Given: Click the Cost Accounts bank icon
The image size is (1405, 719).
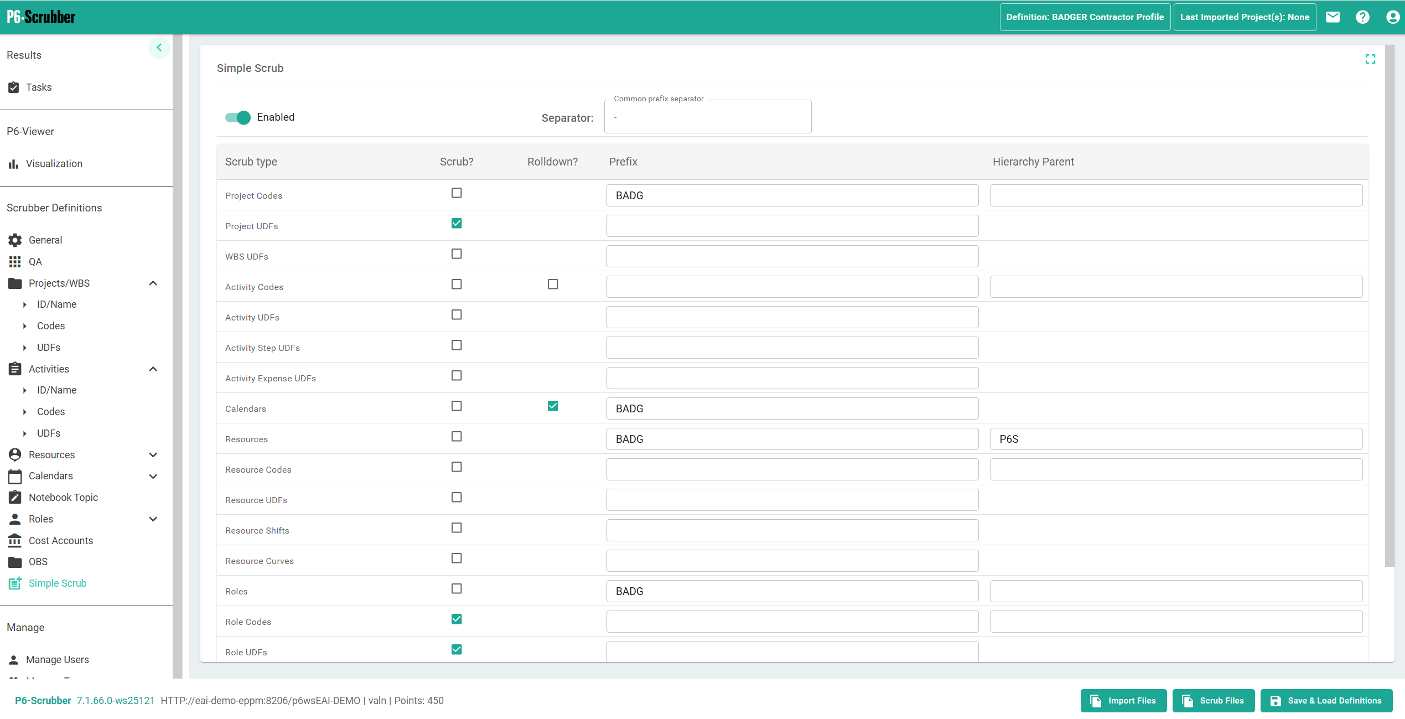Looking at the screenshot, I should tap(15, 541).
